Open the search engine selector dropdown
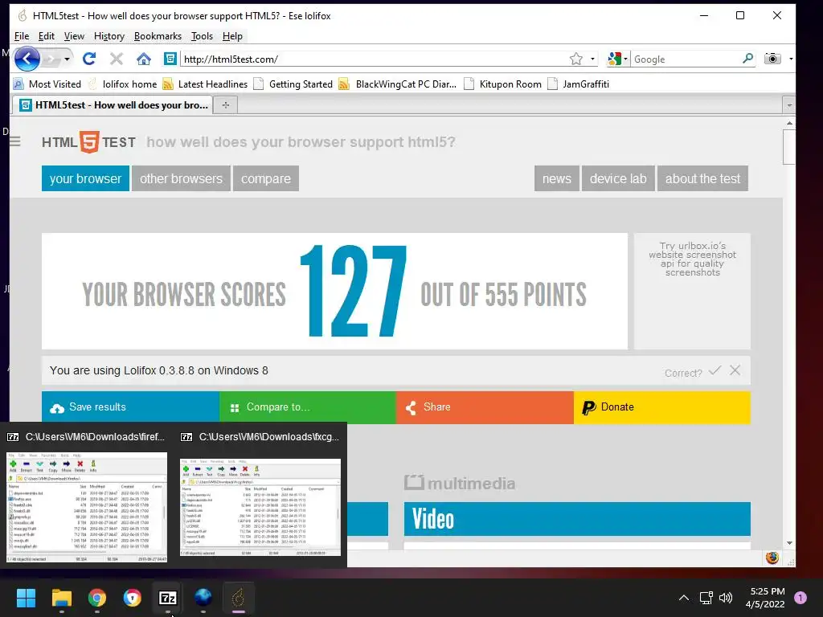Image resolution: width=823 pixels, height=617 pixels. (x=618, y=59)
